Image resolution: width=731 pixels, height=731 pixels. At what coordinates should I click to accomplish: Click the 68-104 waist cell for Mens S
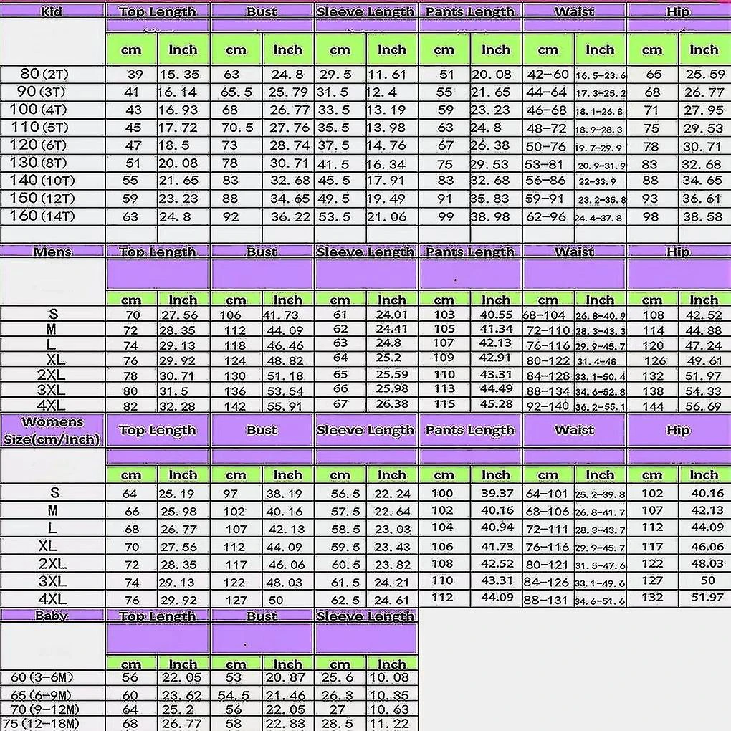pyautogui.click(x=548, y=316)
